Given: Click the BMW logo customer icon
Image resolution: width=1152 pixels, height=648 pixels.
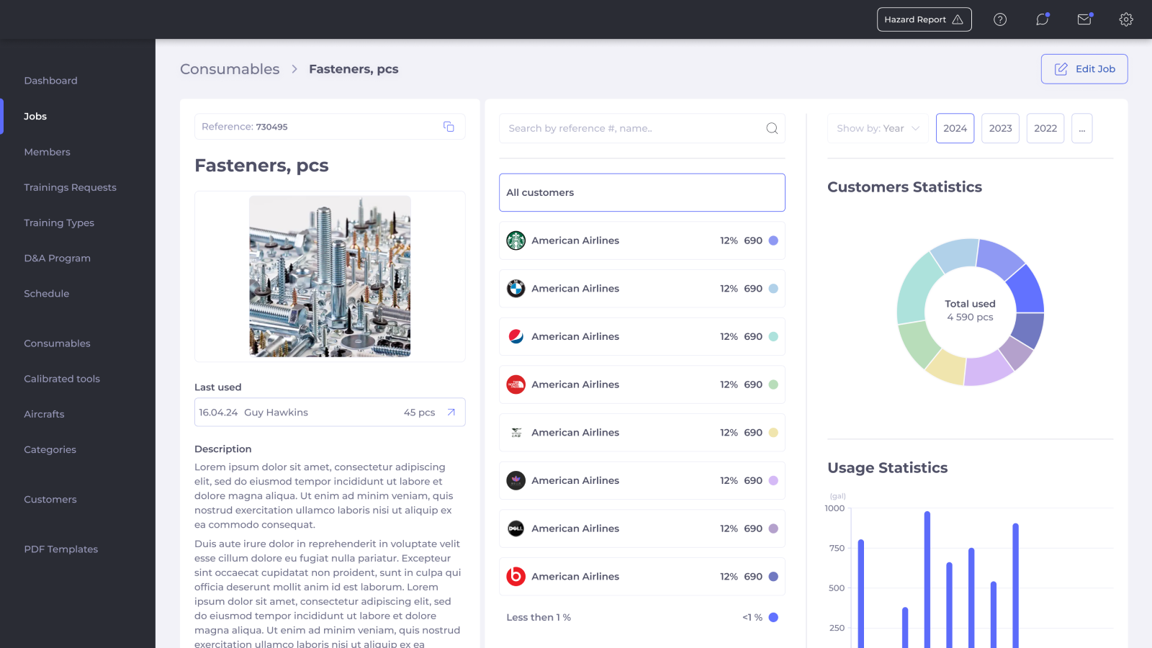Looking at the screenshot, I should click(516, 289).
